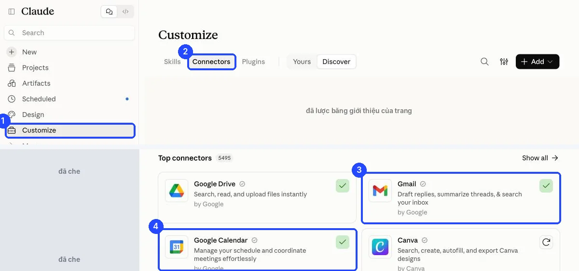Open Artifacts in the sidebar
579x271 pixels.
pyautogui.click(x=69, y=83)
